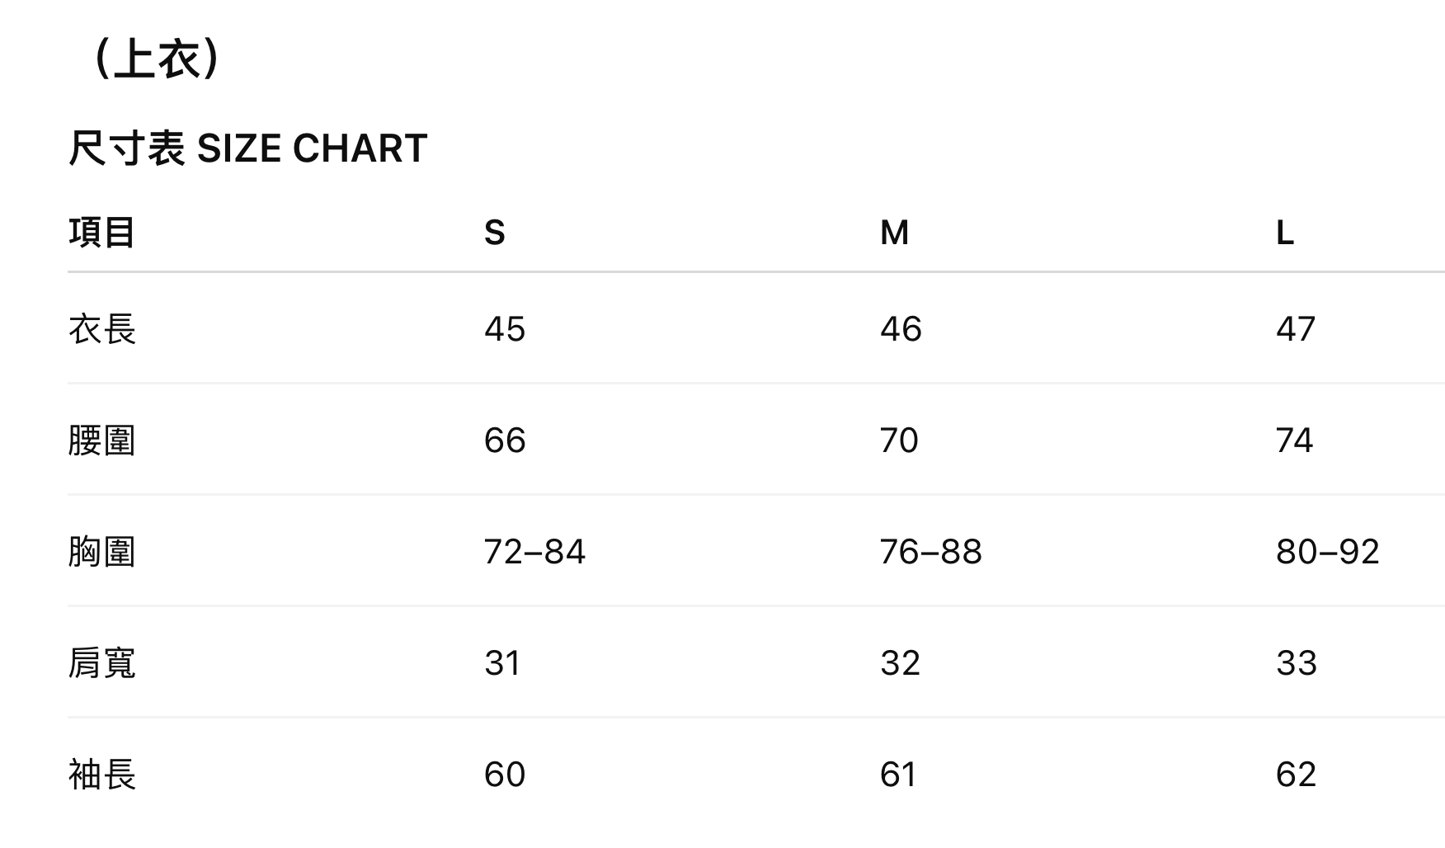Image resolution: width=1445 pixels, height=848 pixels.
Task: Select the 胸圍 range 80–92 cell
Action: point(1327,552)
